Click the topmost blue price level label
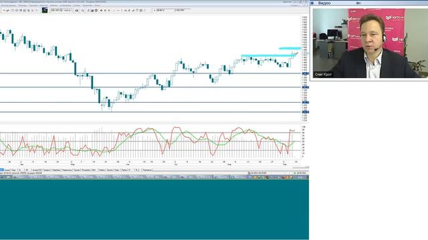 (306, 73)
